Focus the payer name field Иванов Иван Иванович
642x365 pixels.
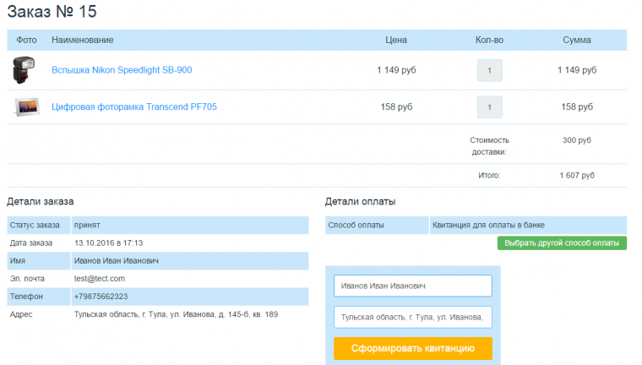point(412,286)
